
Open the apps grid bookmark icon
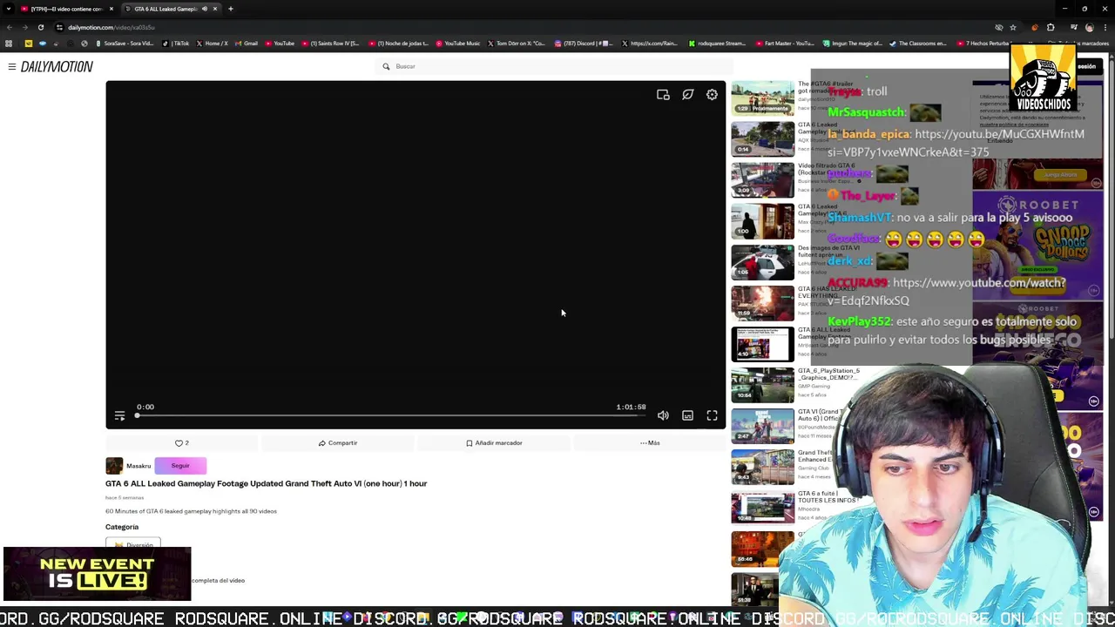click(9, 44)
